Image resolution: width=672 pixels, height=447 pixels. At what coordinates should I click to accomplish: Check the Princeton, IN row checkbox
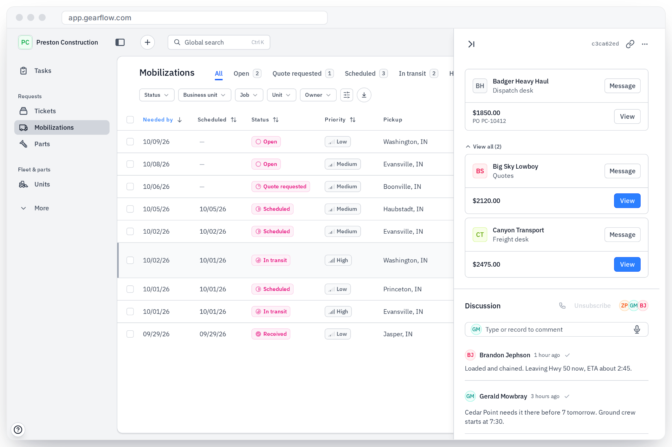pyautogui.click(x=130, y=289)
